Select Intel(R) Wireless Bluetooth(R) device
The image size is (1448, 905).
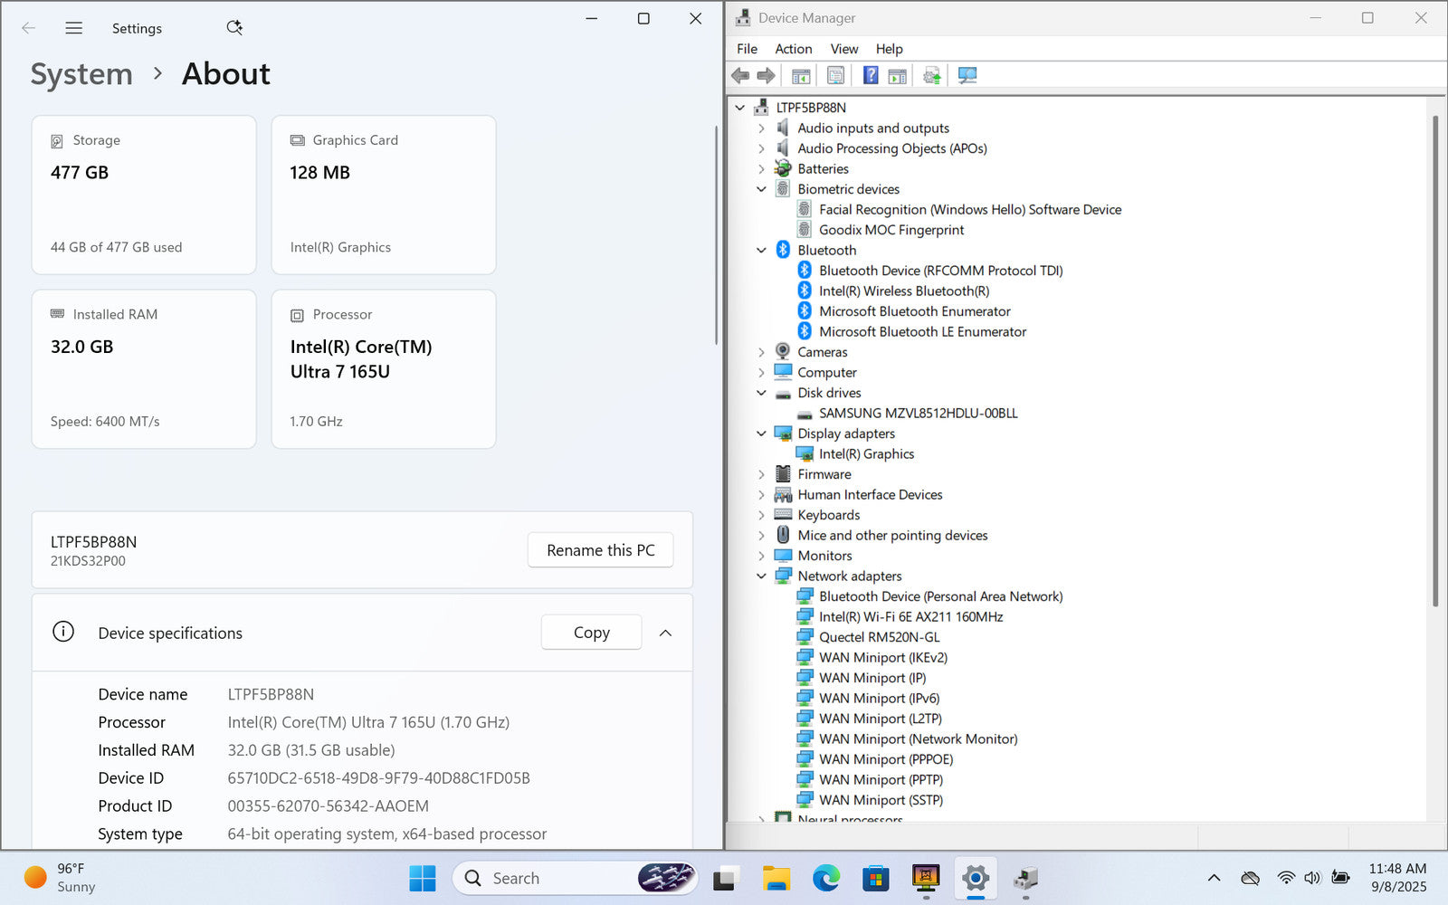[904, 291]
